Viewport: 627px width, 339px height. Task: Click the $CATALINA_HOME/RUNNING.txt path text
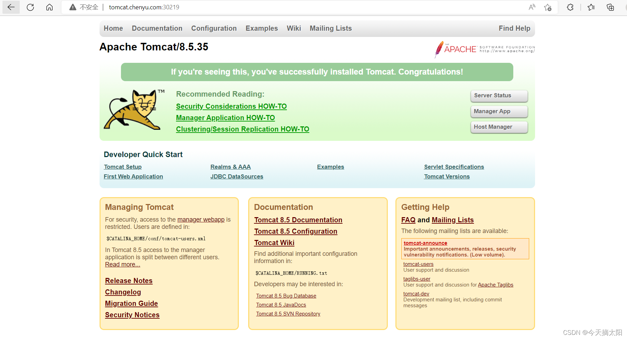pyautogui.click(x=291, y=273)
